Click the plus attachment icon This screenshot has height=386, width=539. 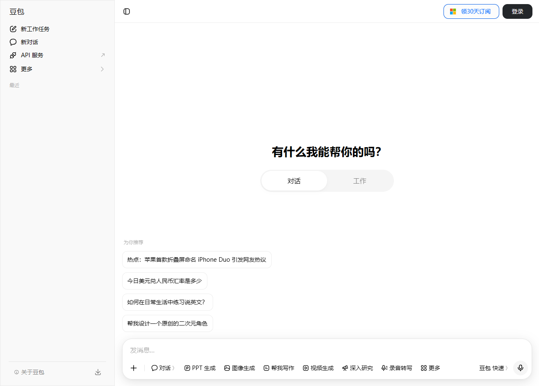[x=134, y=368]
